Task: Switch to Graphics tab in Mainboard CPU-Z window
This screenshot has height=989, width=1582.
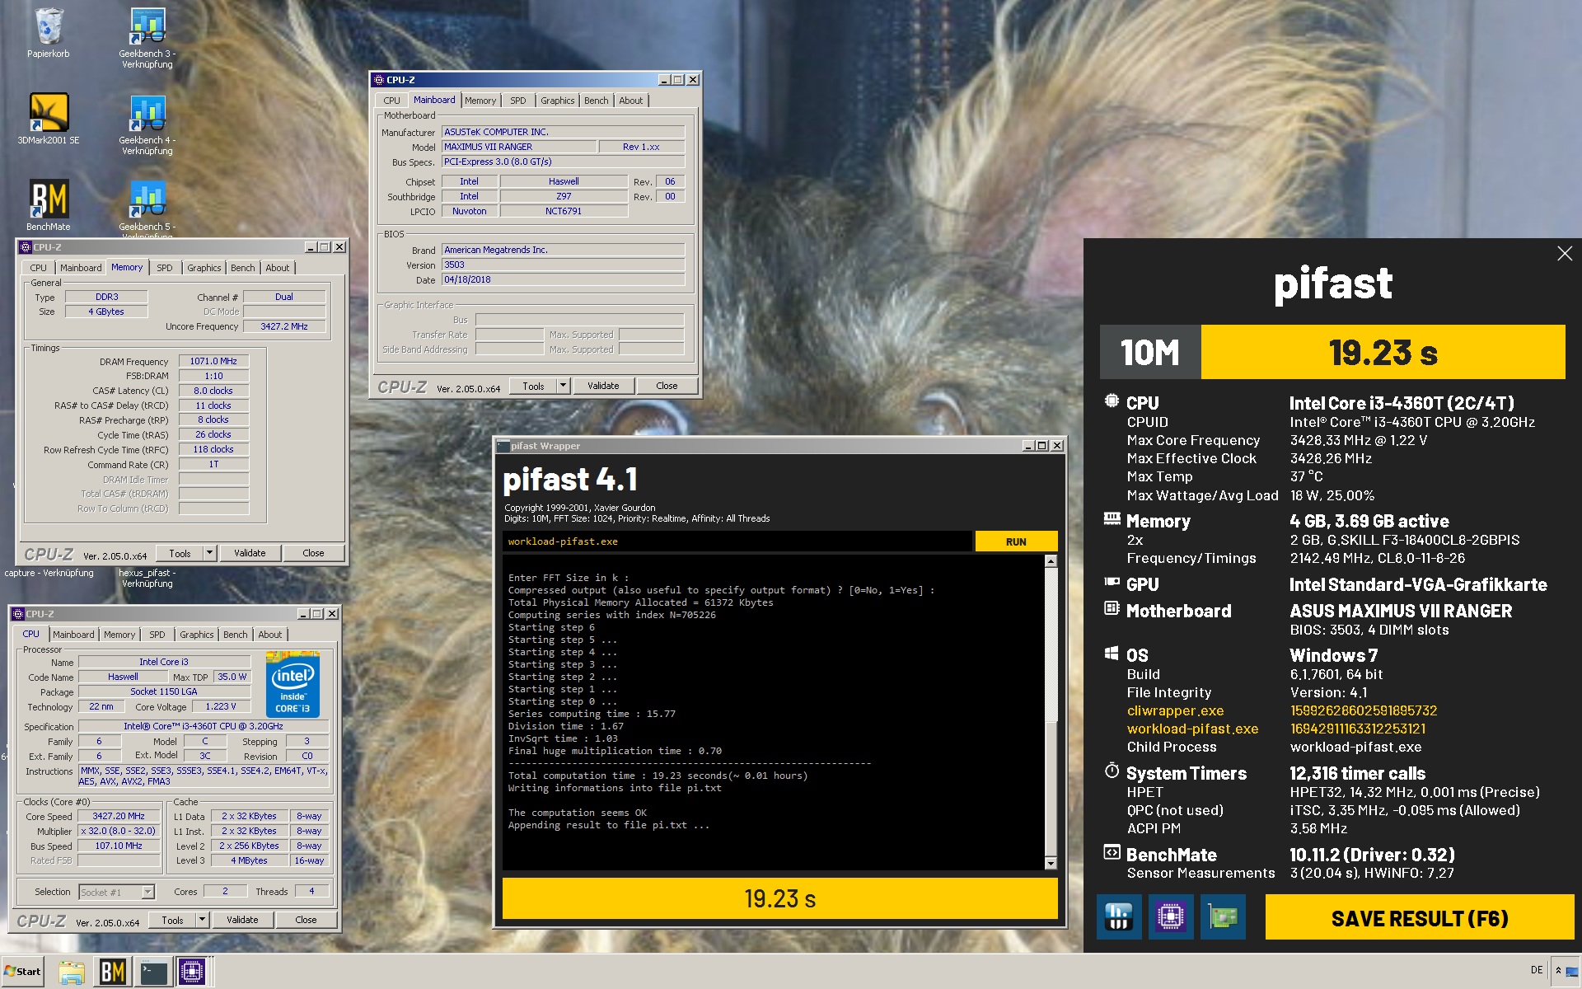Action: (x=558, y=101)
